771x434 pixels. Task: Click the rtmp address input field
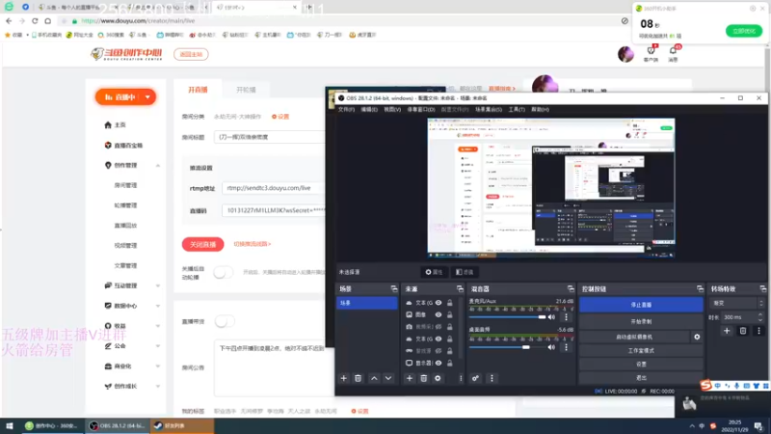[274, 188]
